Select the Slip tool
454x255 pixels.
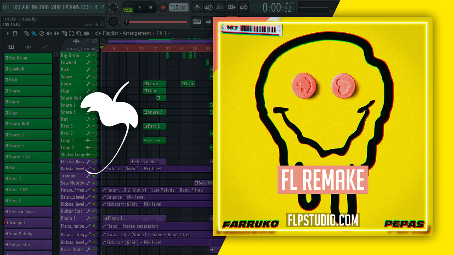57,33
